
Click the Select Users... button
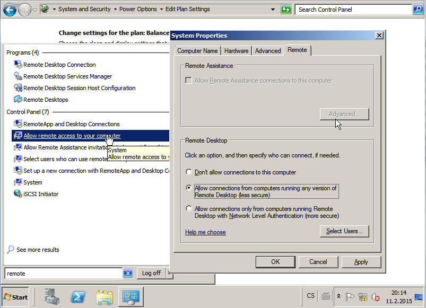pos(344,231)
